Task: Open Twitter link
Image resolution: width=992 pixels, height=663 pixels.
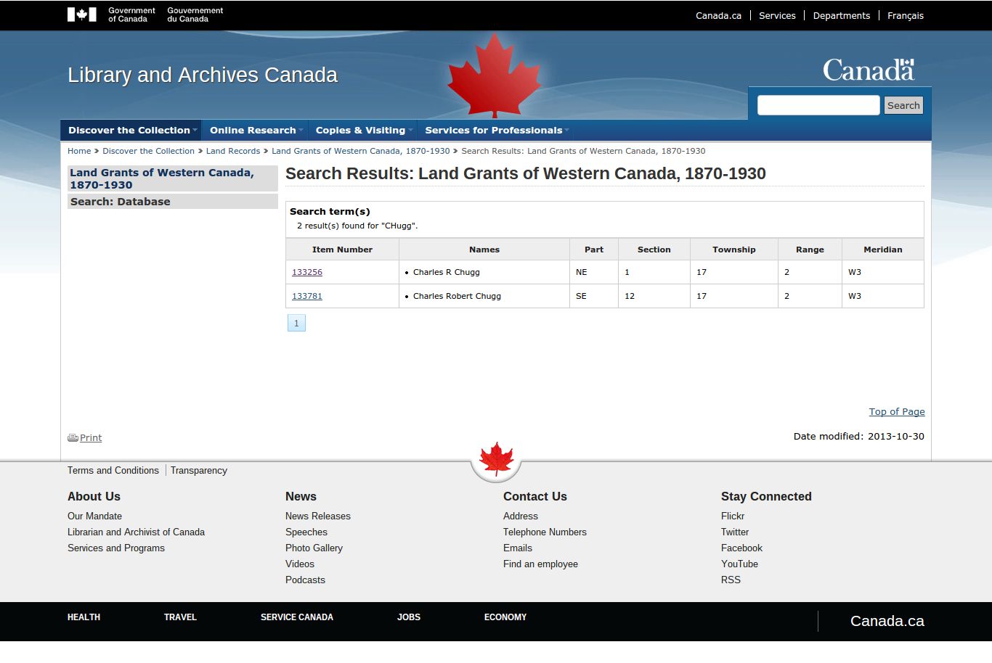Action: pyautogui.click(x=735, y=532)
